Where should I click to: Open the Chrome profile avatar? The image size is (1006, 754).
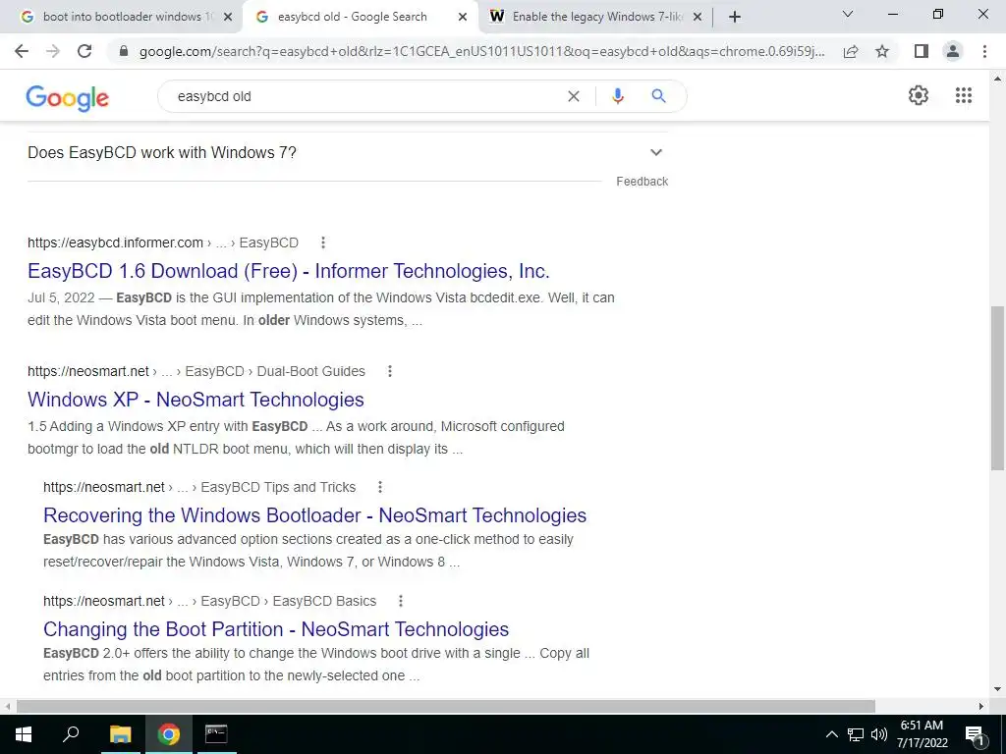(953, 51)
